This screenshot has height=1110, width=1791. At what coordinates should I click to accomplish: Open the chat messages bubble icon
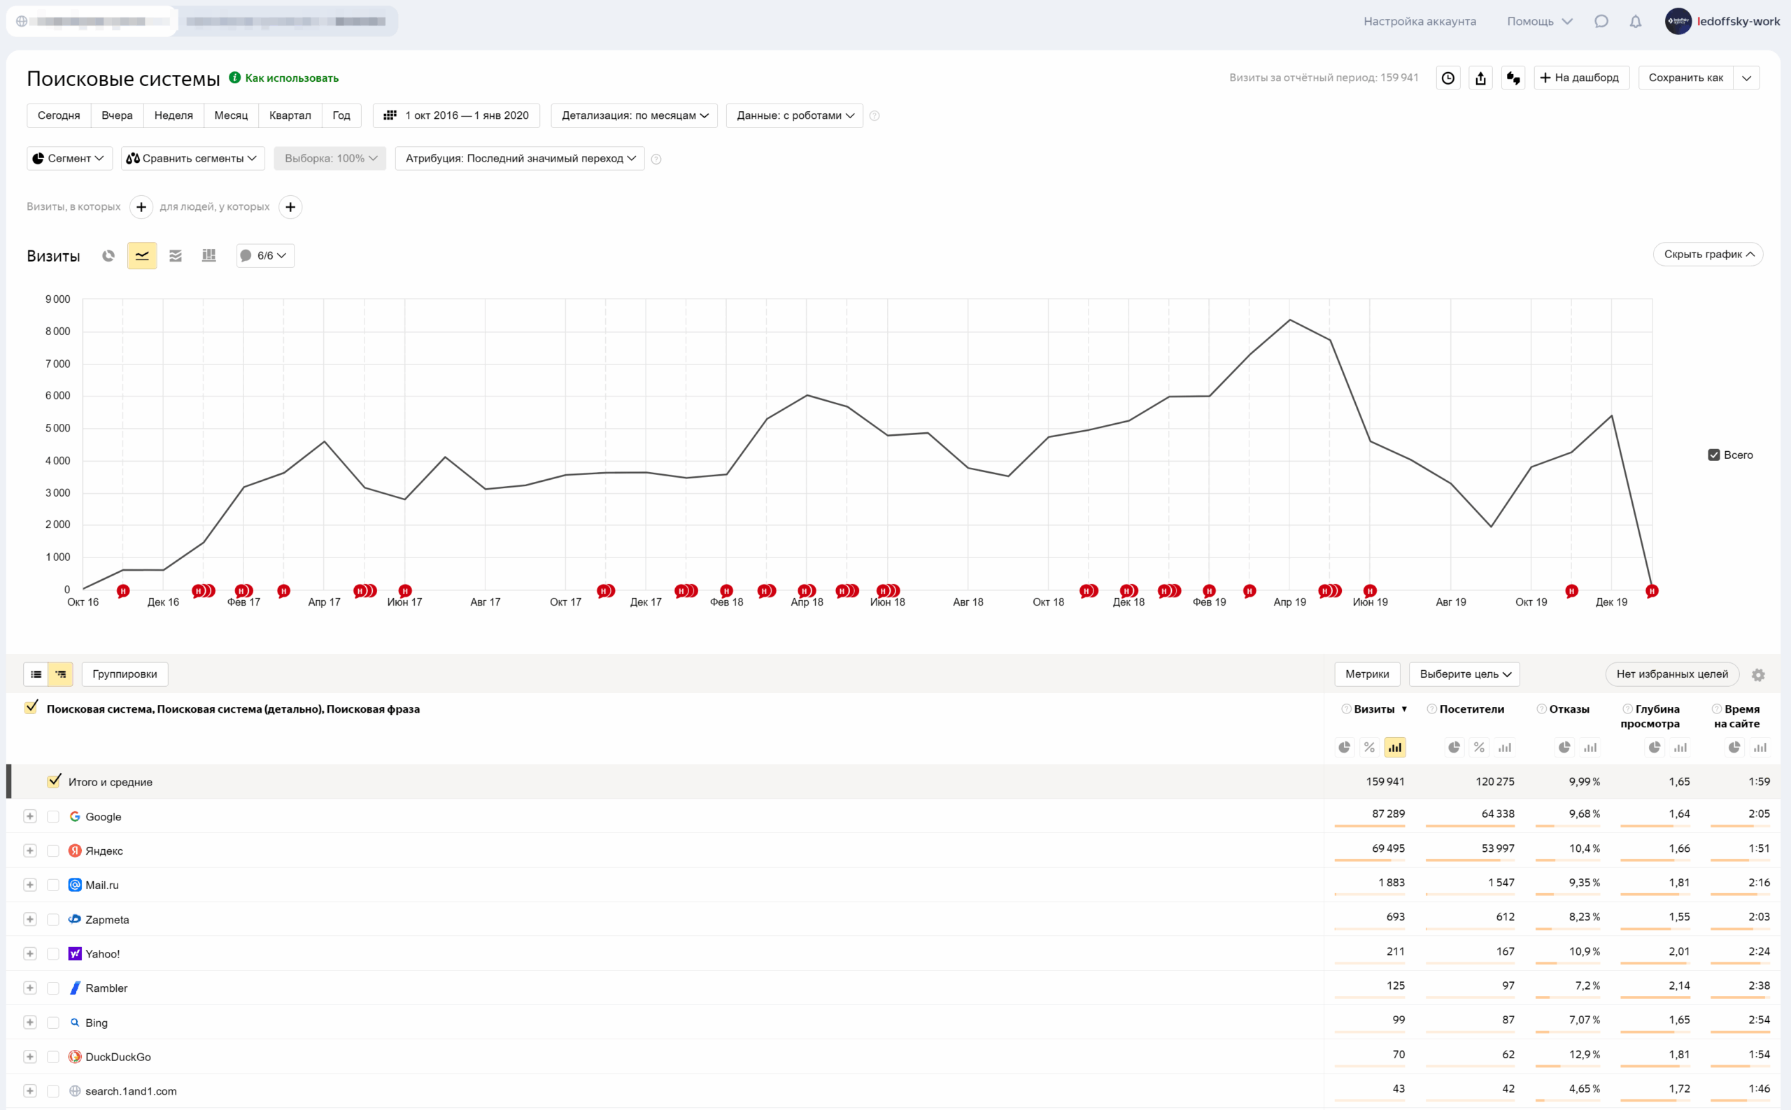[1601, 21]
